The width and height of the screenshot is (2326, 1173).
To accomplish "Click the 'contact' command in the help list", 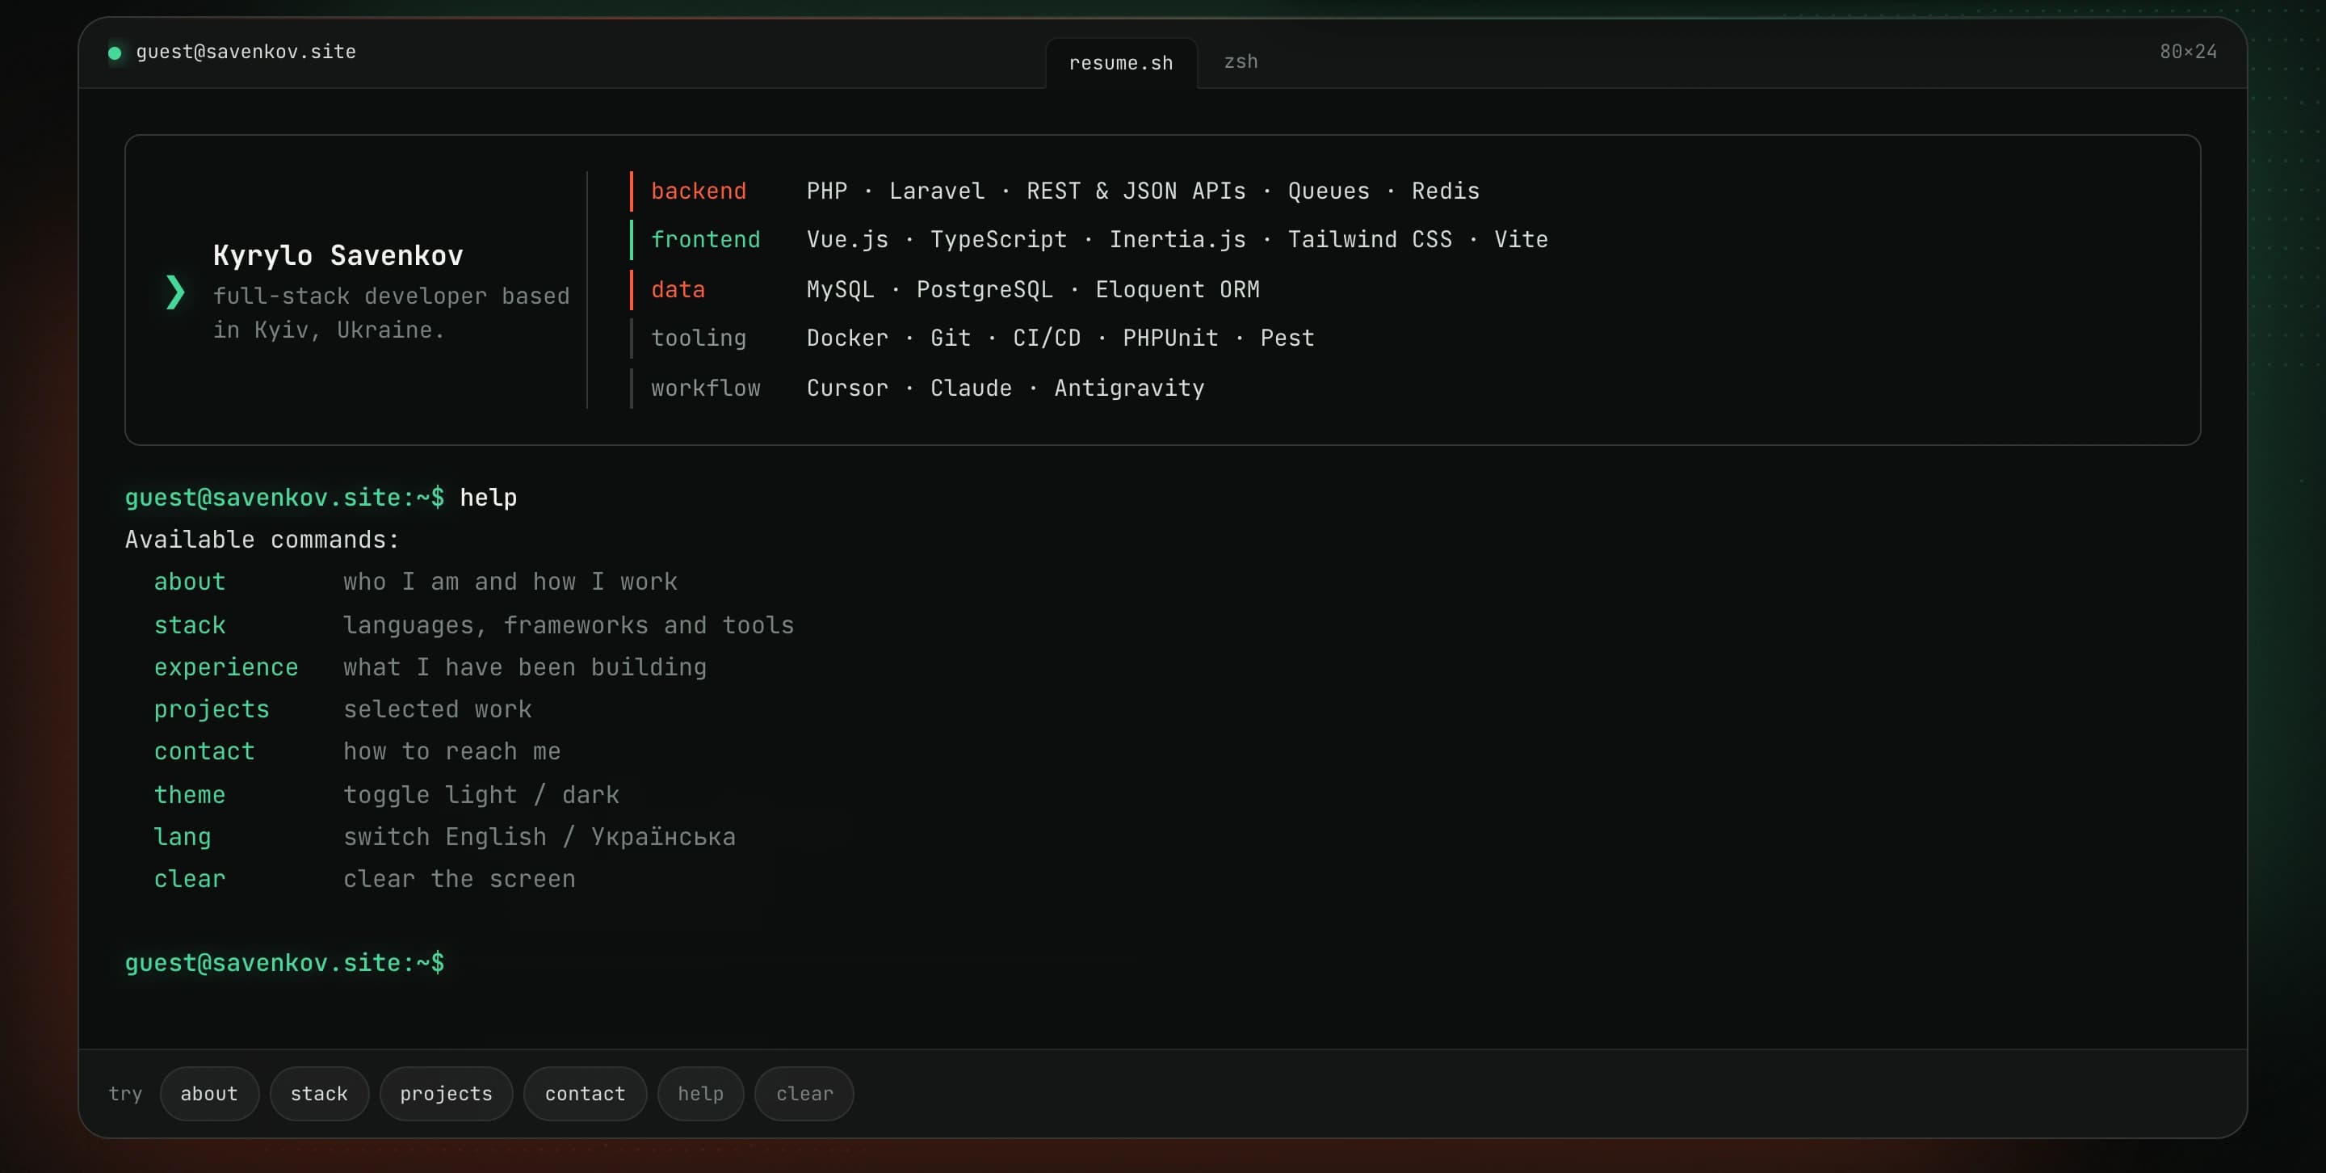I will tap(204, 751).
